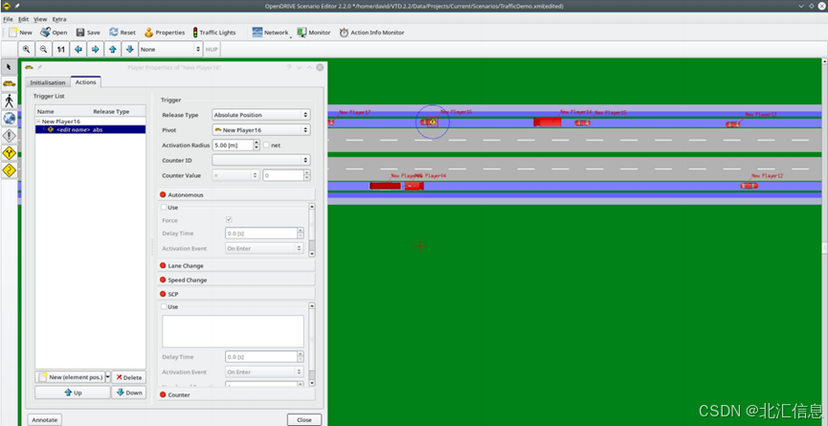Pan the view right with arrow
This screenshot has height=426, width=828.
pos(95,49)
